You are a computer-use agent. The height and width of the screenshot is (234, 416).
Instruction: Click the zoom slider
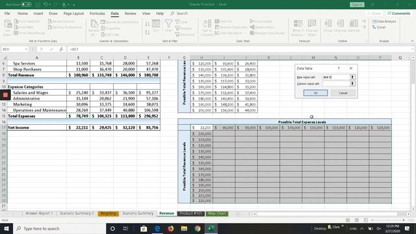388,220
